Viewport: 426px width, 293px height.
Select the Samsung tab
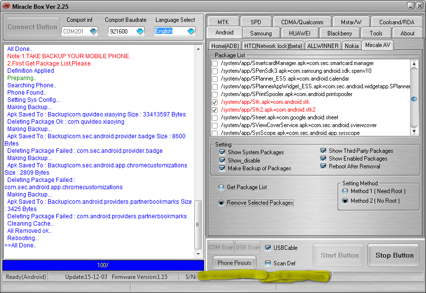click(261, 33)
